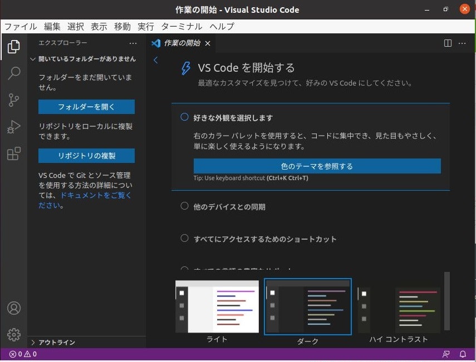Open the ターミナル menu
This screenshot has height=362, width=476.
[181, 26]
